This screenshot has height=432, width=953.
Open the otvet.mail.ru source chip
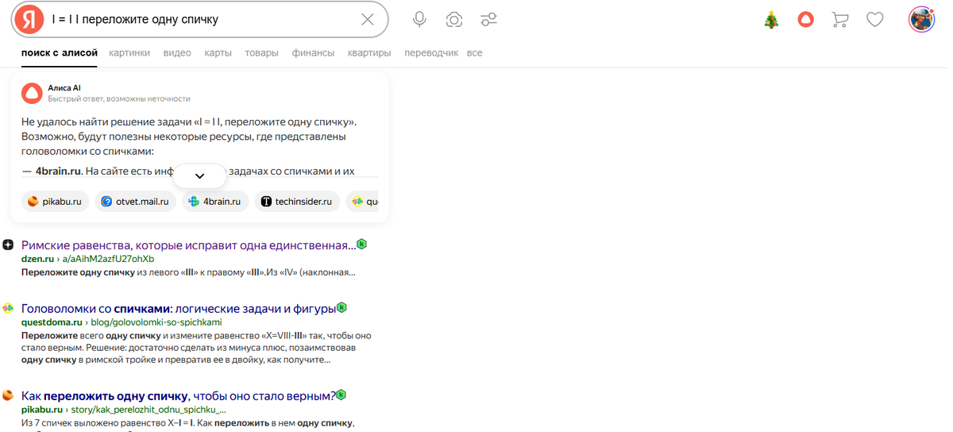click(136, 202)
